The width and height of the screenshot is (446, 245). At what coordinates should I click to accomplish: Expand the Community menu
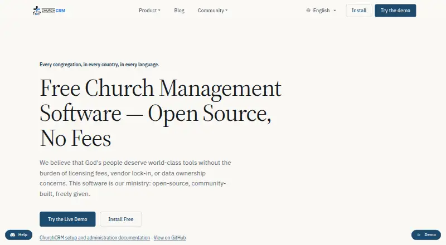(212, 11)
